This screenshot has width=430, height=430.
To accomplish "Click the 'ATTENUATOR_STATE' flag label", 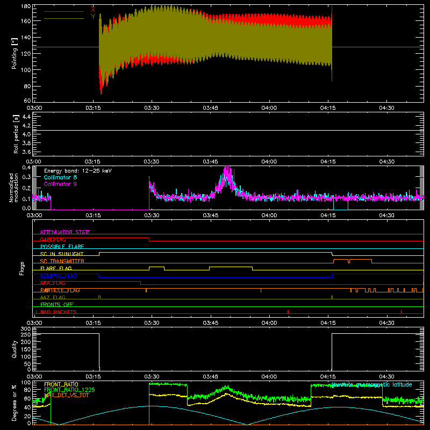I will [x=65, y=232].
